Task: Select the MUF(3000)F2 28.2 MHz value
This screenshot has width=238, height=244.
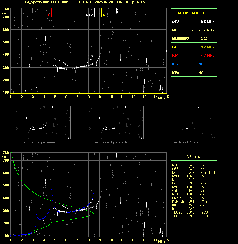Action: coord(206,30)
